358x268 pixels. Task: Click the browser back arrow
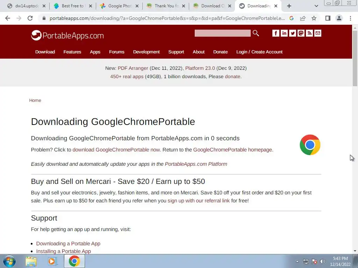(8, 18)
